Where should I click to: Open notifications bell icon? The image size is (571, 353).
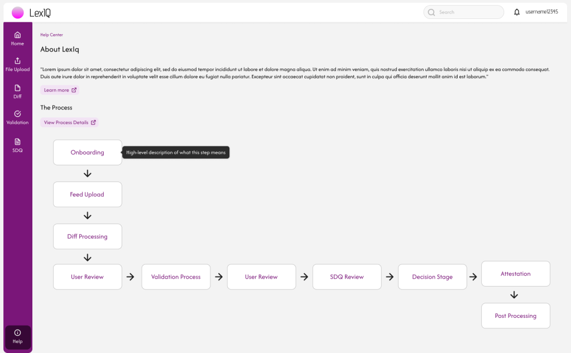tap(516, 12)
